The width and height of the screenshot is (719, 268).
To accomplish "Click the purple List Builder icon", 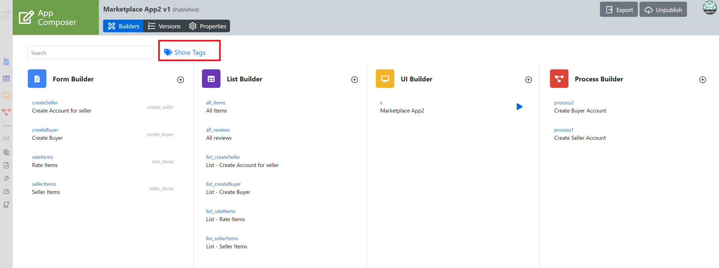I will click(x=211, y=79).
